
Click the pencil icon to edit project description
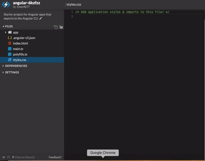(x=41, y=18)
